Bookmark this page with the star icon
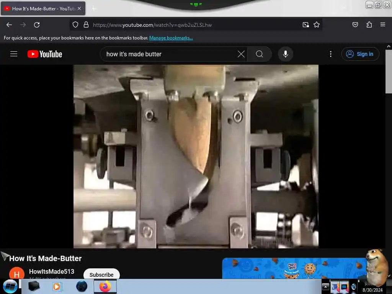Image resolution: width=392 pixels, height=294 pixels. pyautogui.click(x=317, y=25)
